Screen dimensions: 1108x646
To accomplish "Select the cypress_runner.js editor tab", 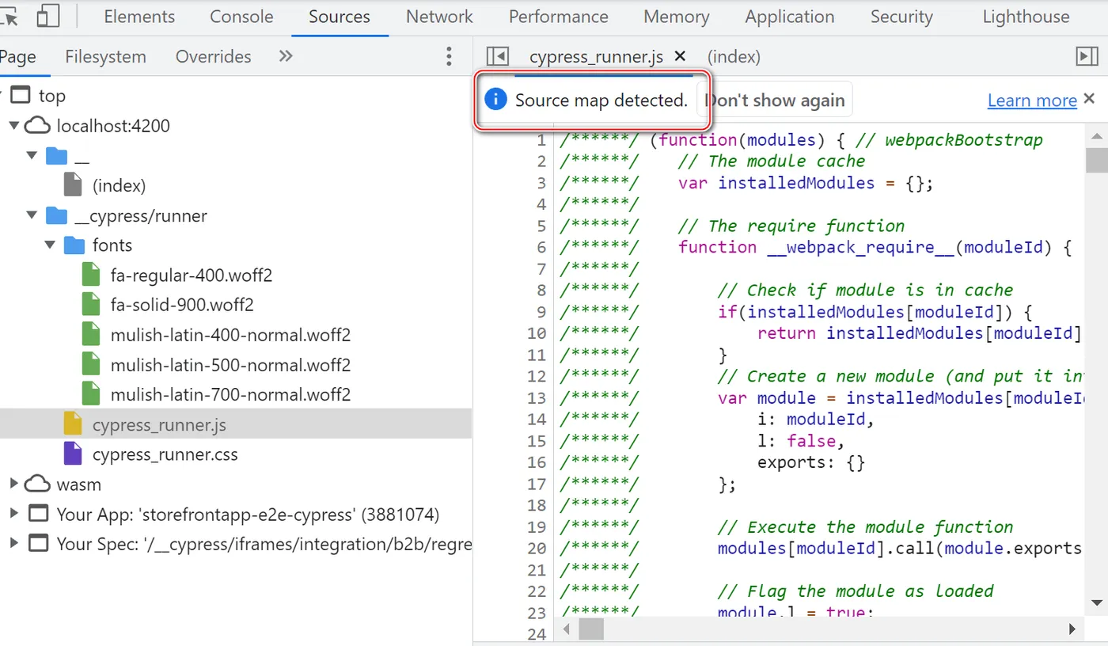I will [596, 57].
